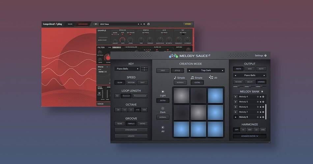The width and height of the screenshot is (313, 164).
Task: Click the Dark mood sun icon
Action: (163, 108)
